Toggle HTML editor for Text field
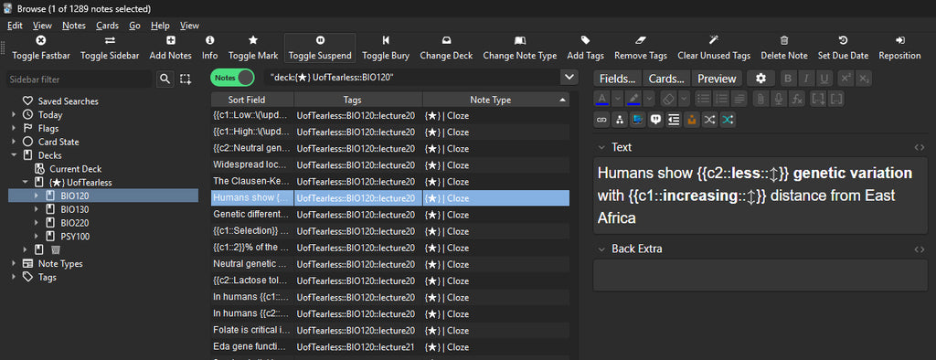 920,147
